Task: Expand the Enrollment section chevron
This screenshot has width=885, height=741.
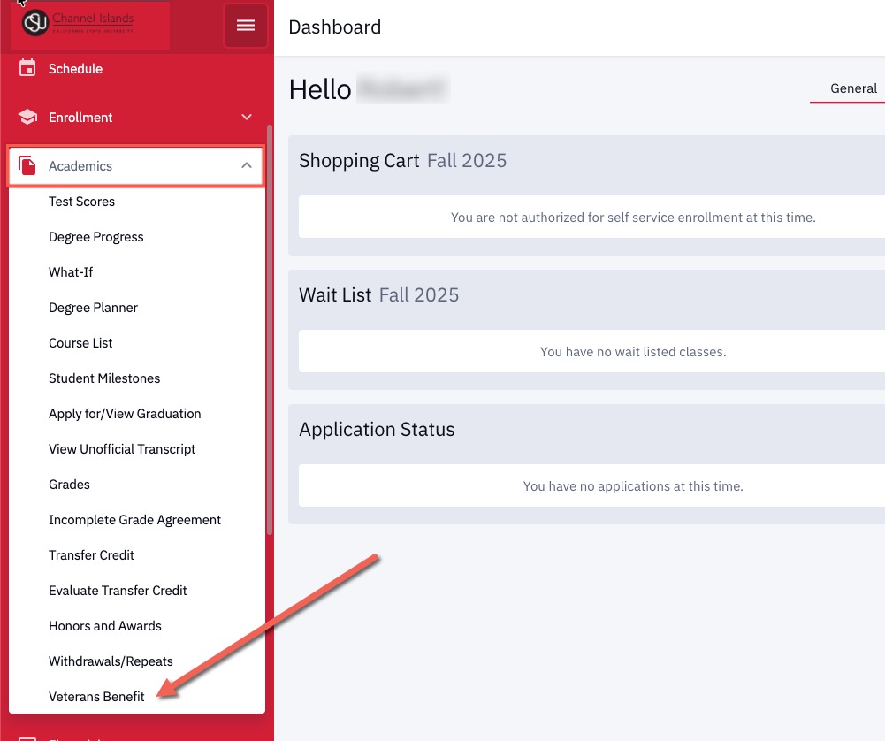Action: [x=247, y=117]
